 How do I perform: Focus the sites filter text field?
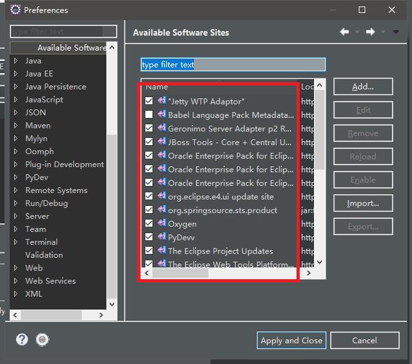pos(233,65)
